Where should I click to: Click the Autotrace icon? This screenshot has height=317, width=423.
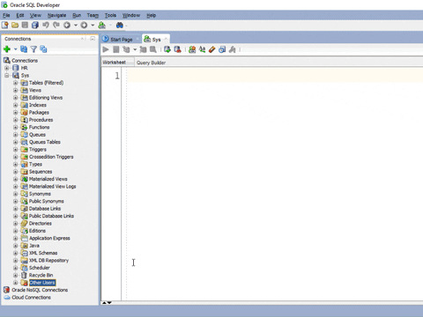pyautogui.click(x=143, y=49)
